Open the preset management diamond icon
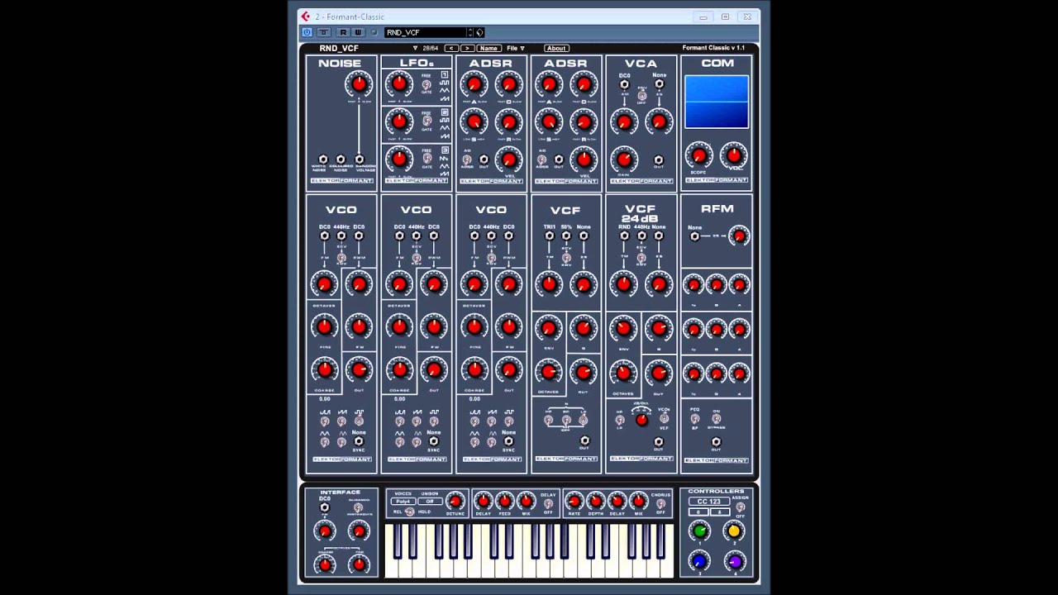Image resolution: width=1058 pixels, height=595 pixels. (x=479, y=32)
